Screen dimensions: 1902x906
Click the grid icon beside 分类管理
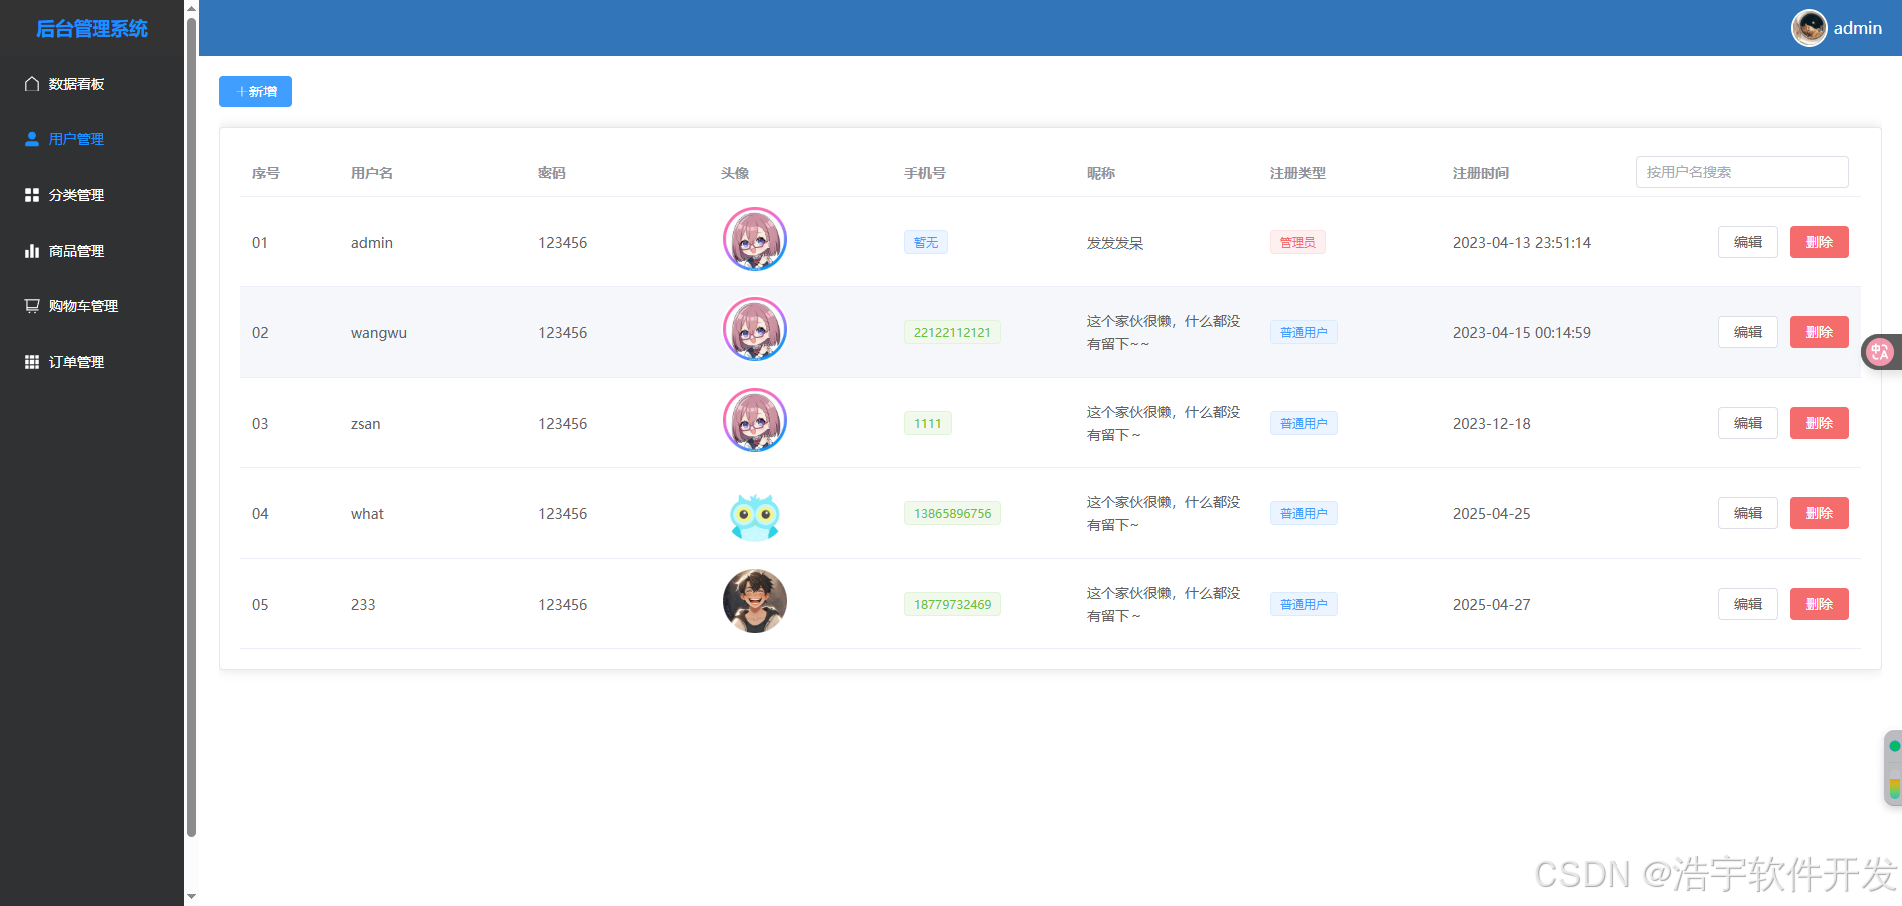(32, 195)
